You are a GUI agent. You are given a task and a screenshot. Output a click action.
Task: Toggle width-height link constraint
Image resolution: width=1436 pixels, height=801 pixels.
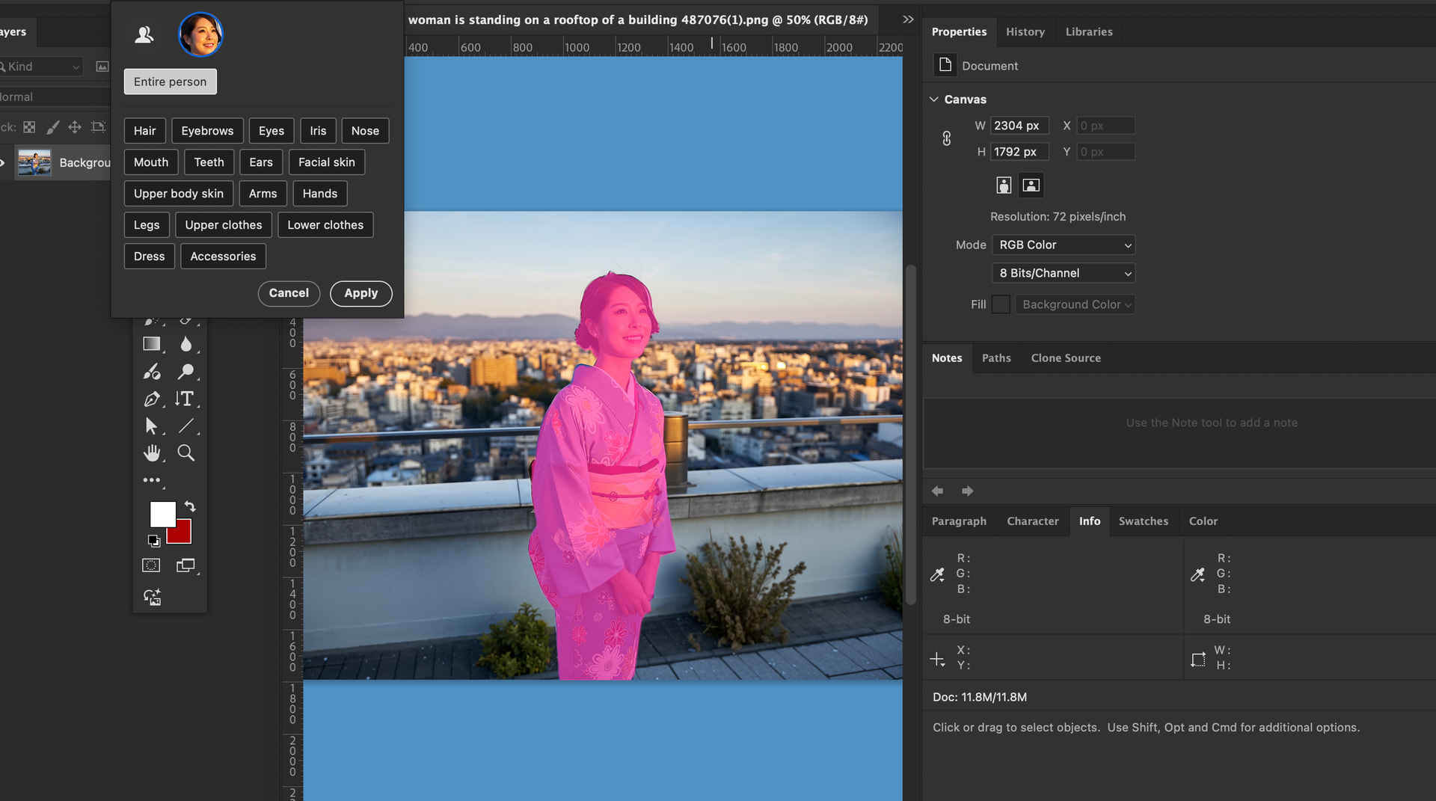tap(946, 138)
